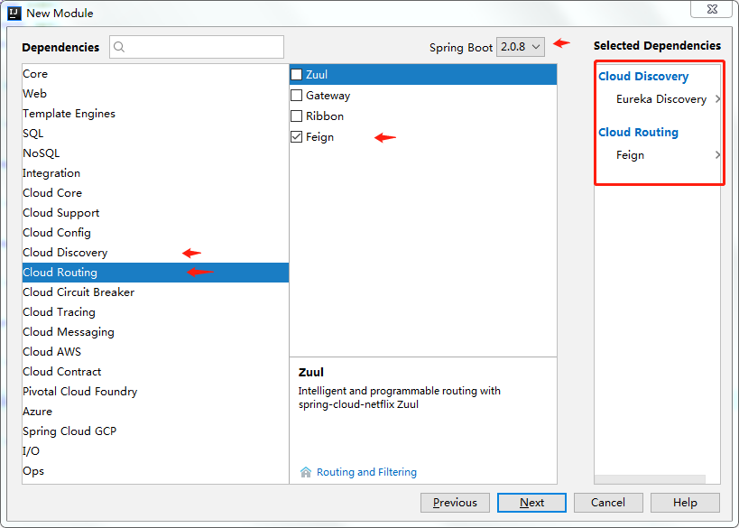Click the Ribbon label in dependency list

tap(325, 116)
